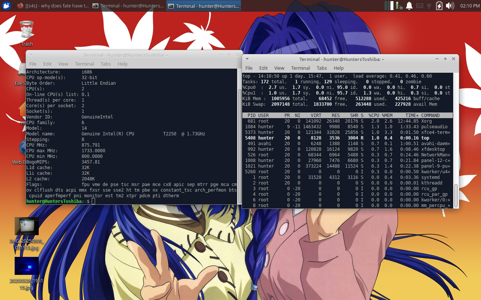
Task: Click the 'Little Endian' byte order value
Action: (x=98, y=83)
